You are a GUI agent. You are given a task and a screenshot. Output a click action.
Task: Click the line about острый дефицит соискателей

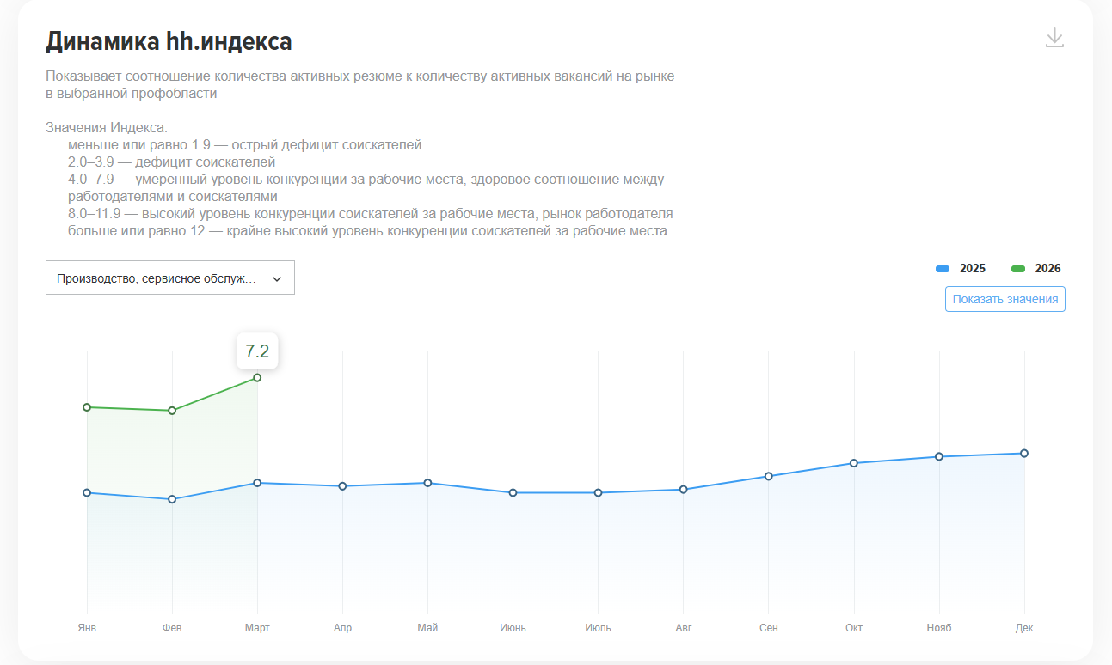click(245, 145)
